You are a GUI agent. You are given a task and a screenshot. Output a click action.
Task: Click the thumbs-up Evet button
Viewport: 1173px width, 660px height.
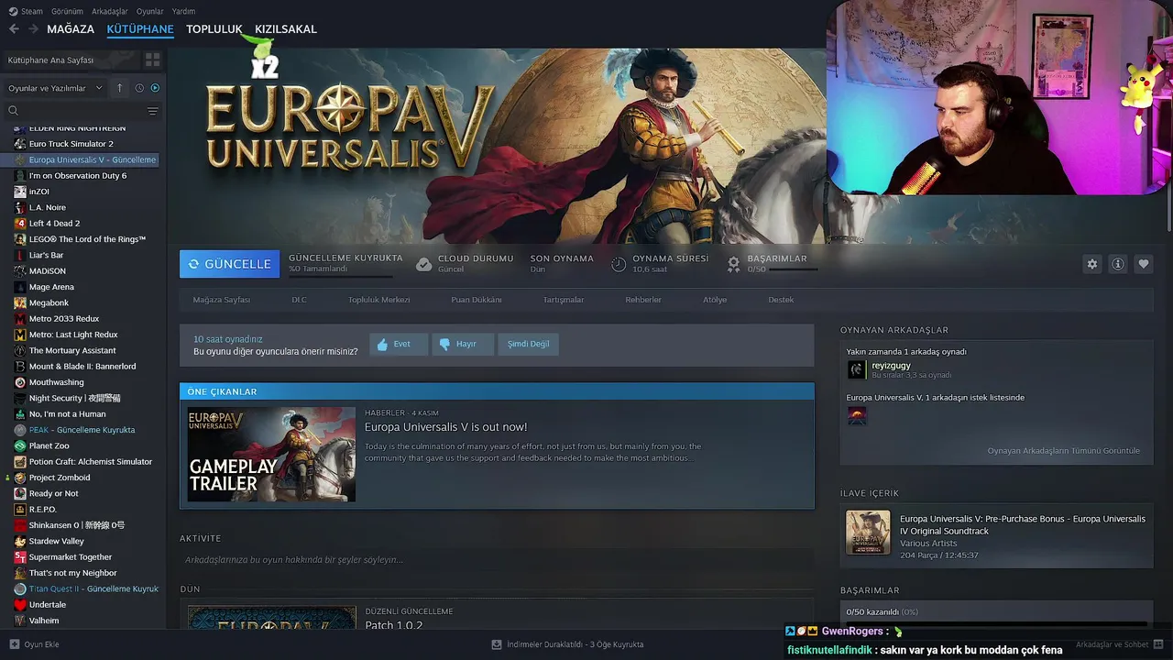[399, 344]
